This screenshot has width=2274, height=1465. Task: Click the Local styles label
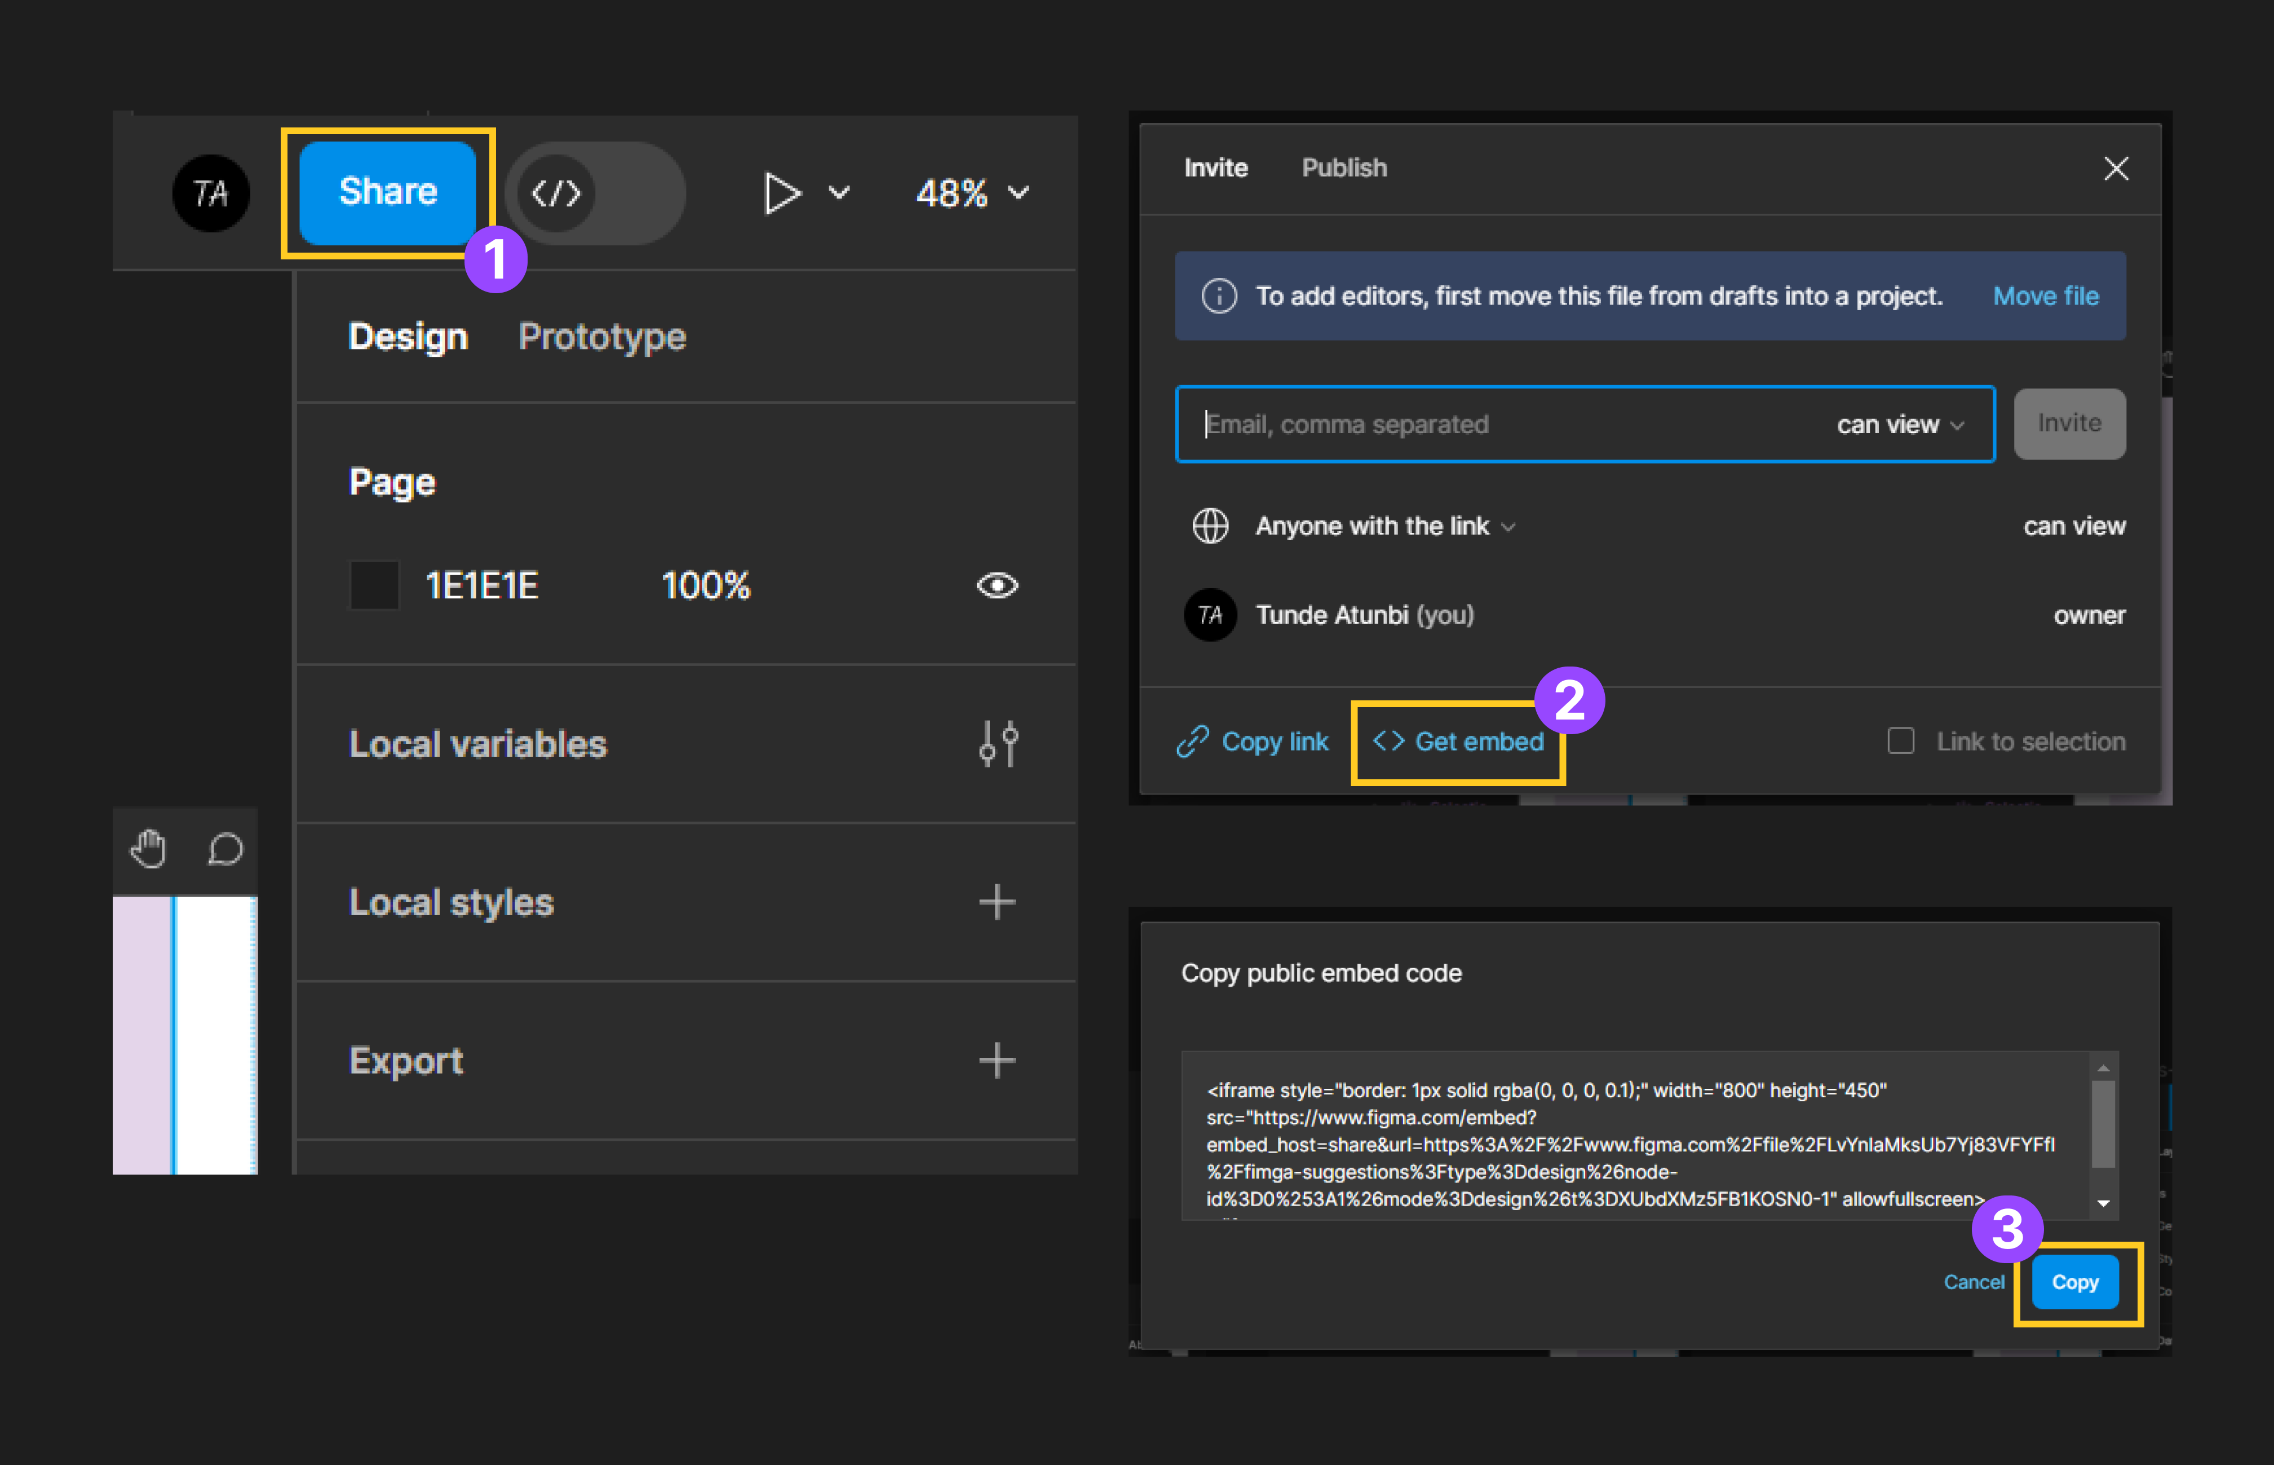click(x=451, y=902)
